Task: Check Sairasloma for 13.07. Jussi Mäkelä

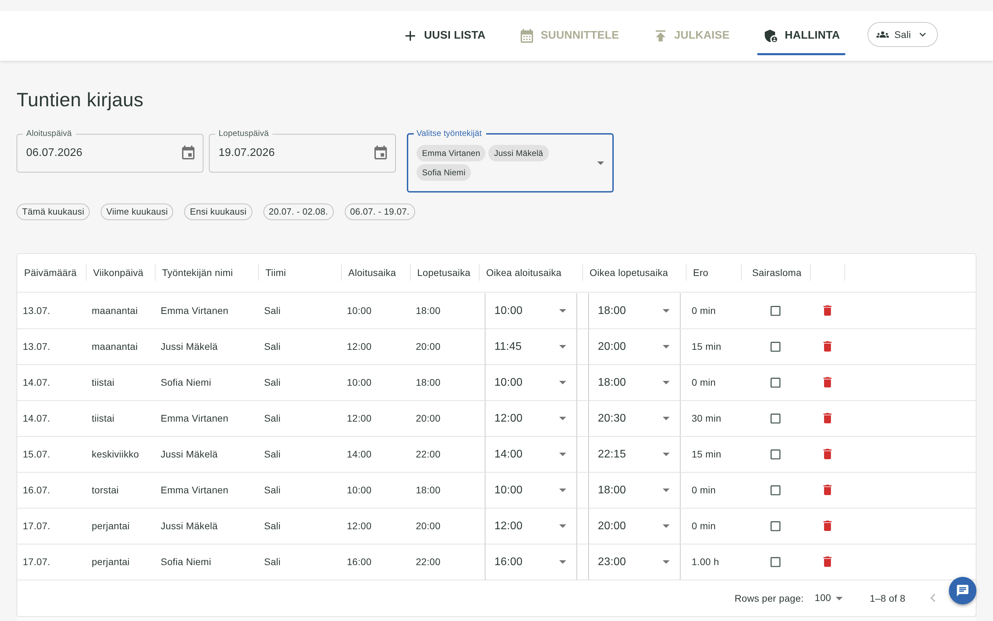Action: click(x=775, y=347)
